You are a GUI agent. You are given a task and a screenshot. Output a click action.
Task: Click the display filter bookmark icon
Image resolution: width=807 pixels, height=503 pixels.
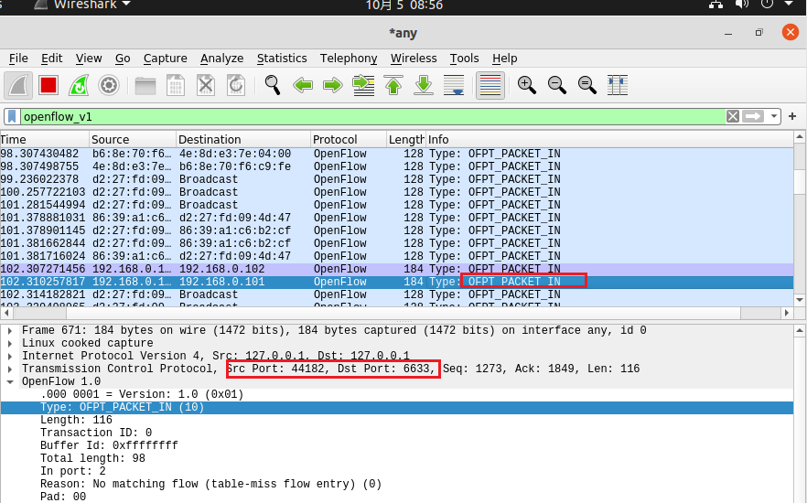[12, 117]
